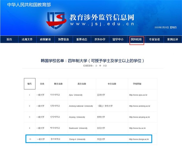
Task: Click the 中华人民共和国教育部 header text
Action: (x=29, y=5)
